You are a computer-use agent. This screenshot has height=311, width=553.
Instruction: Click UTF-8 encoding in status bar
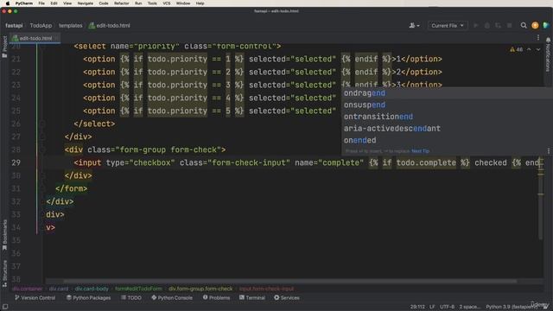coord(448,307)
